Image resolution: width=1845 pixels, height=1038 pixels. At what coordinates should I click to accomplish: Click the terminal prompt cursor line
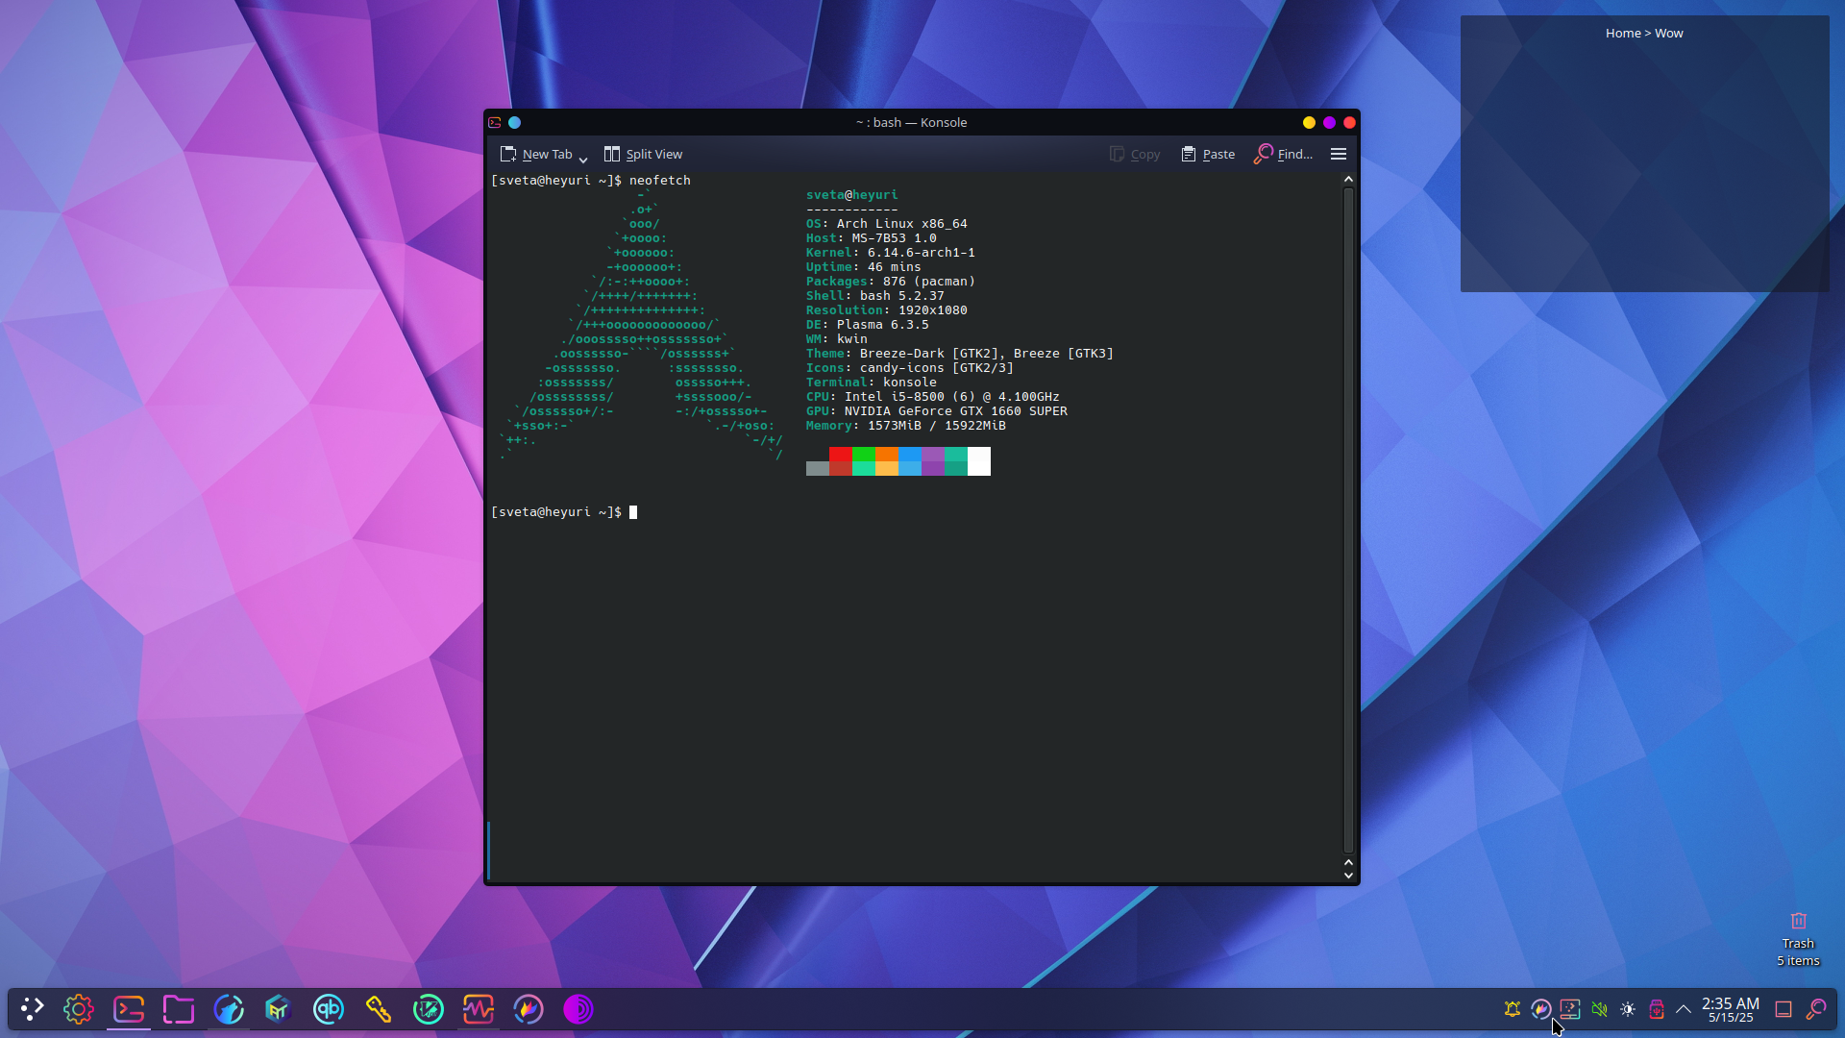(564, 512)
